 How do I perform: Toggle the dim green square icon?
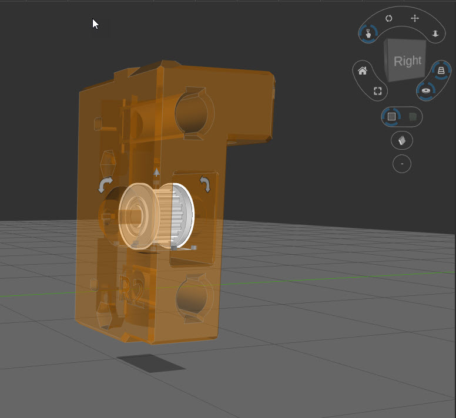[413, 117]
